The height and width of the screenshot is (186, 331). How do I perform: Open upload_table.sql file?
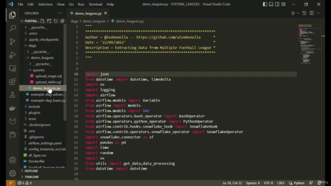(x=48, y=82)
